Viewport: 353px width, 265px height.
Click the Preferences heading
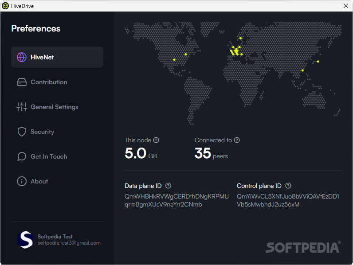pos(36,28)
